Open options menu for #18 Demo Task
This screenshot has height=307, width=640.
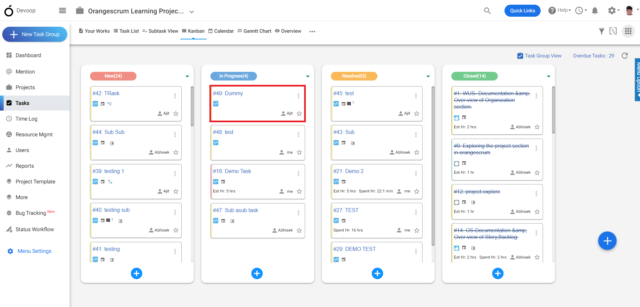[x=298, y=174]
